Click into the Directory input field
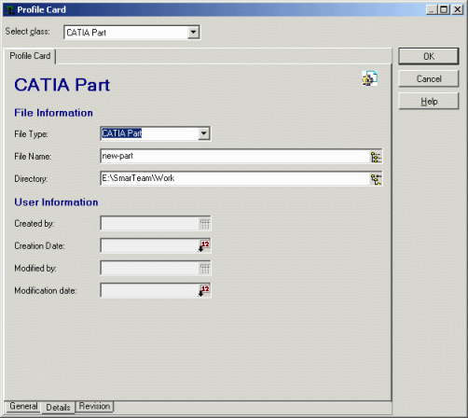The height and width of the screenshot is (418, 468). (x=235, y=178)
